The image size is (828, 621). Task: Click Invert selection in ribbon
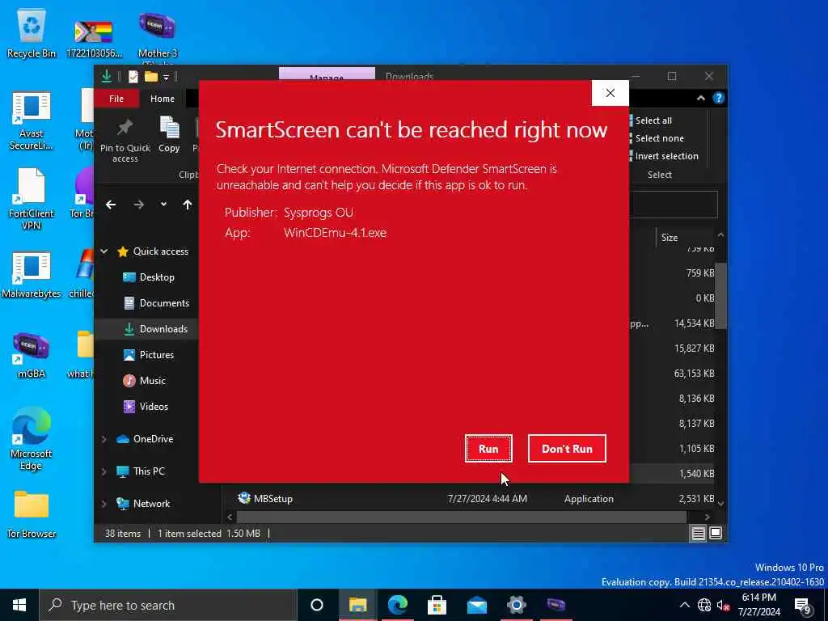pos(666,156)
